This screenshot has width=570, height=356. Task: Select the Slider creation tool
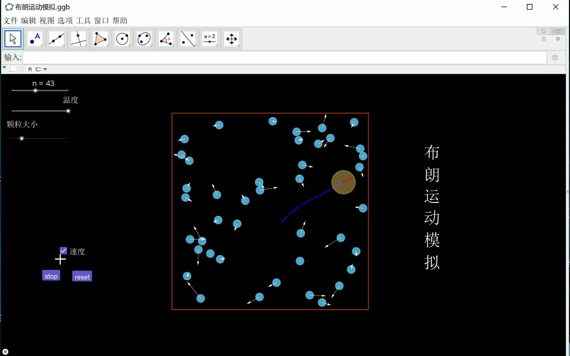tap(209, 39)
